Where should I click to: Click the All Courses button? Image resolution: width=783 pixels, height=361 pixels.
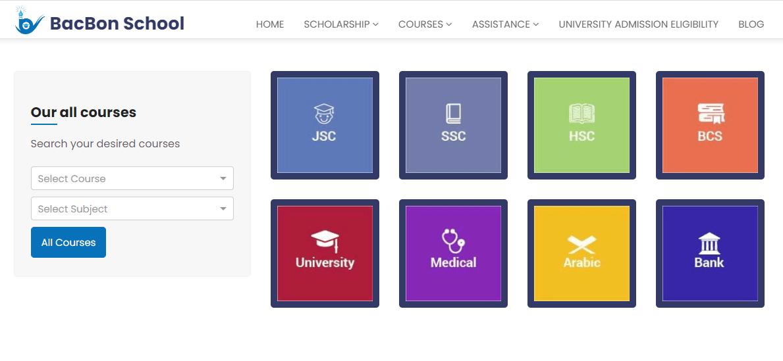click(68, 243)
